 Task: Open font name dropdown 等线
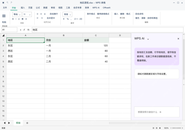(x=17, y=14)
